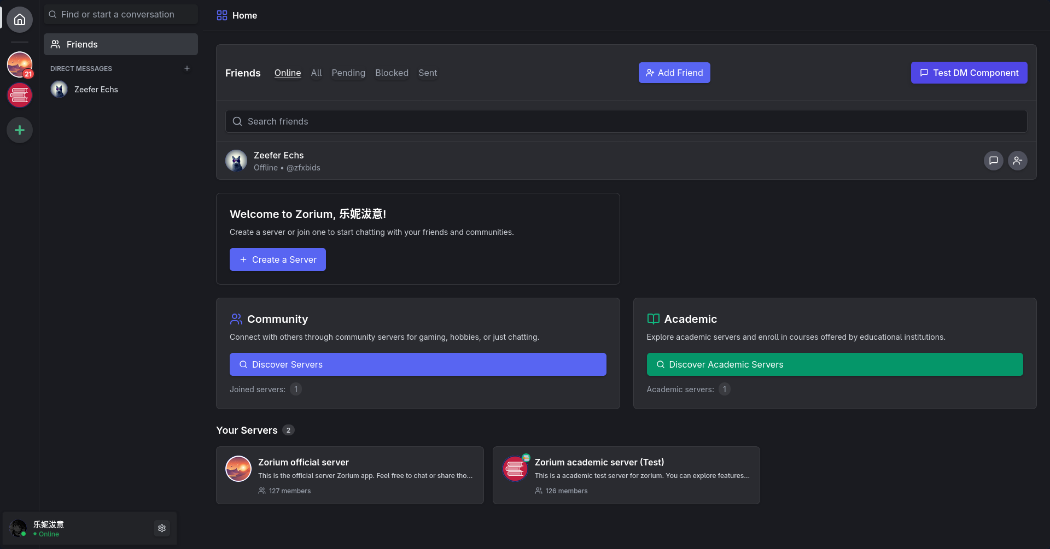Switch to the Pending friends tab
Viewport: 1050px width, 549px height.
[348, 73]
